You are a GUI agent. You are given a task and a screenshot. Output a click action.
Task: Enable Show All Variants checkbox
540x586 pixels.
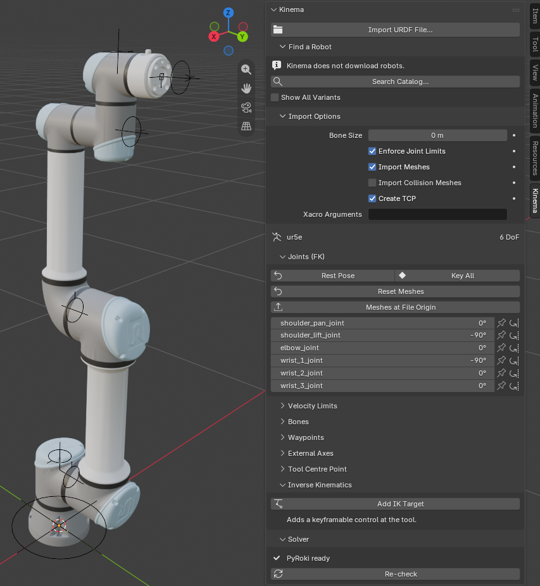275,97
